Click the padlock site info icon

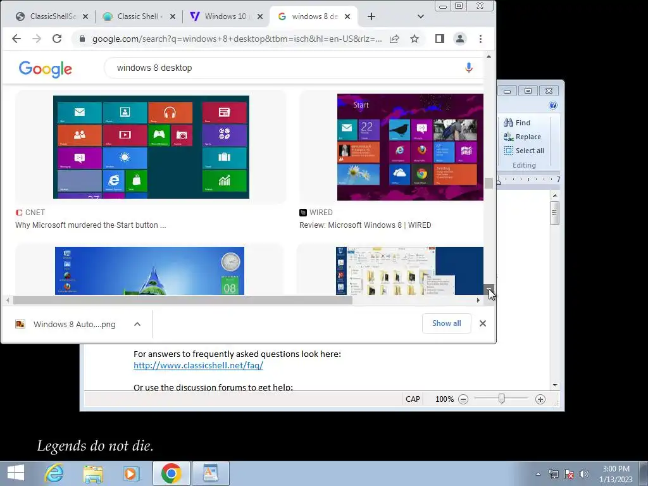point(82,39)
